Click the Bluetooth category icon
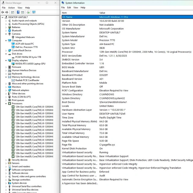The height and width of the screenshot is (193, 193). pos(10,30)
